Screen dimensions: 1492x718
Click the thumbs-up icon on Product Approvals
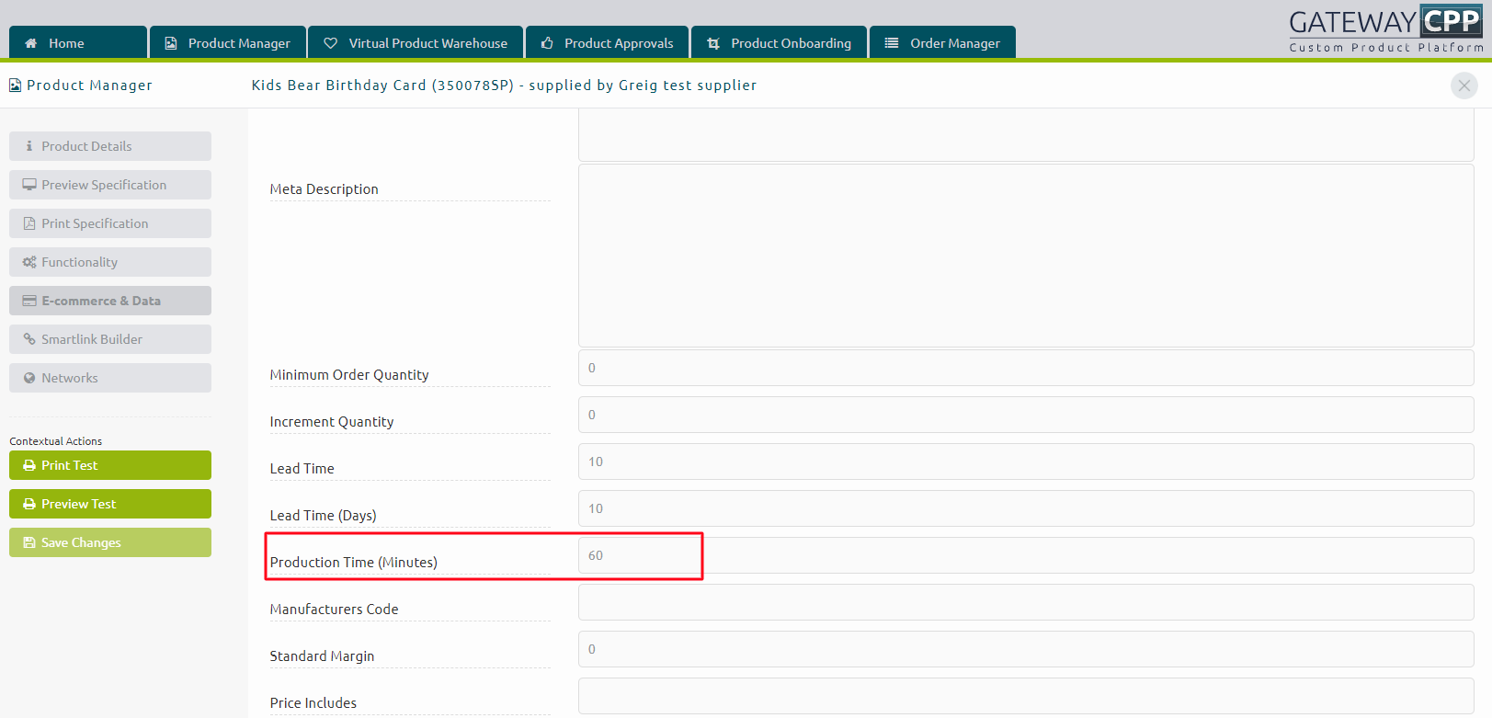click(x=547, y=43)
